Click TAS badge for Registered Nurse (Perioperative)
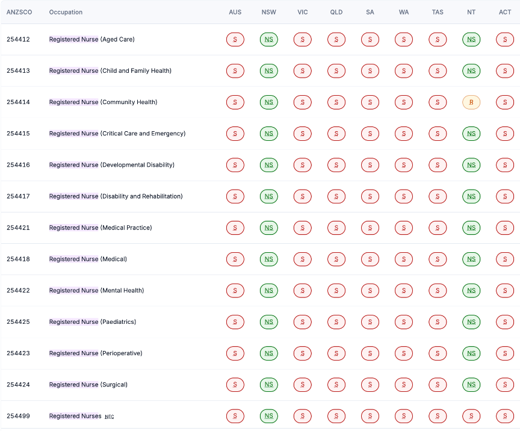The image size is (520, 431). click(438, 353)
